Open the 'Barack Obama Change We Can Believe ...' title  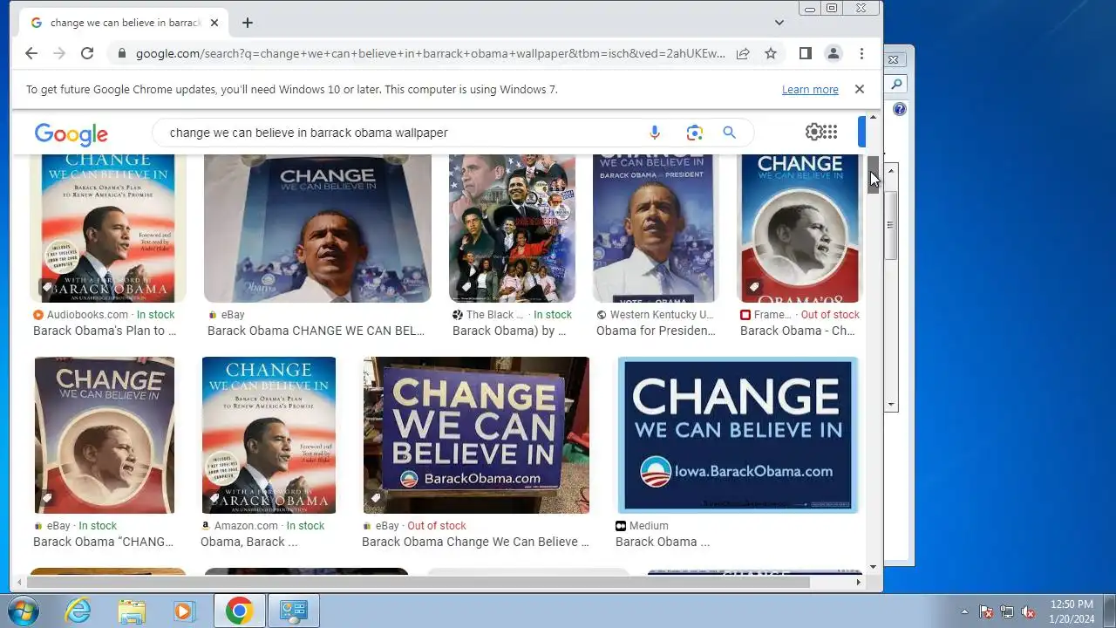click(x=475, y=542)
